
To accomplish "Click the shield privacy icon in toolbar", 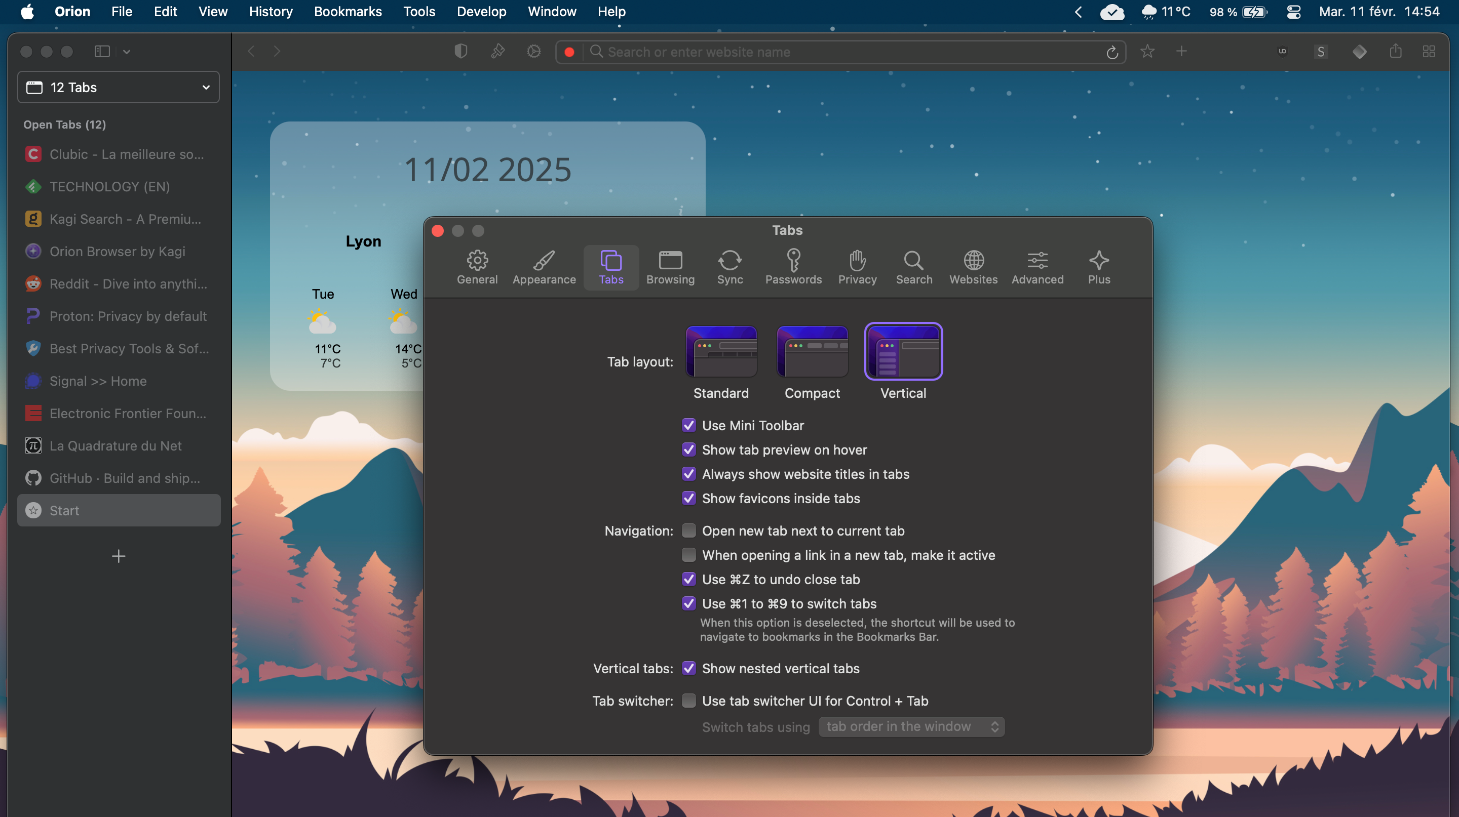I will pyautogui.click(x=460, y=52).
